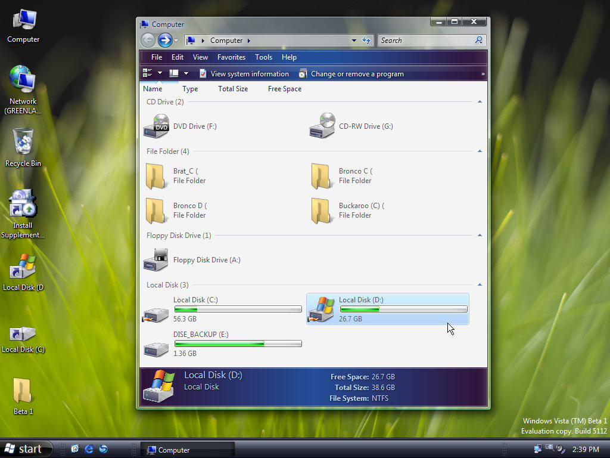610x458 pixels.
Task: Select Floppy Disk Drive (A:) icon
Action: coord(155,260)
